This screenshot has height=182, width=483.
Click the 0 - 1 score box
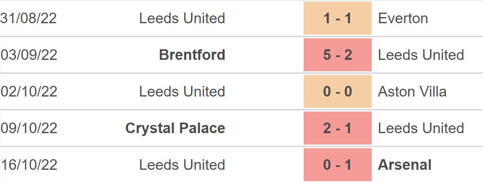pos(337,165)
